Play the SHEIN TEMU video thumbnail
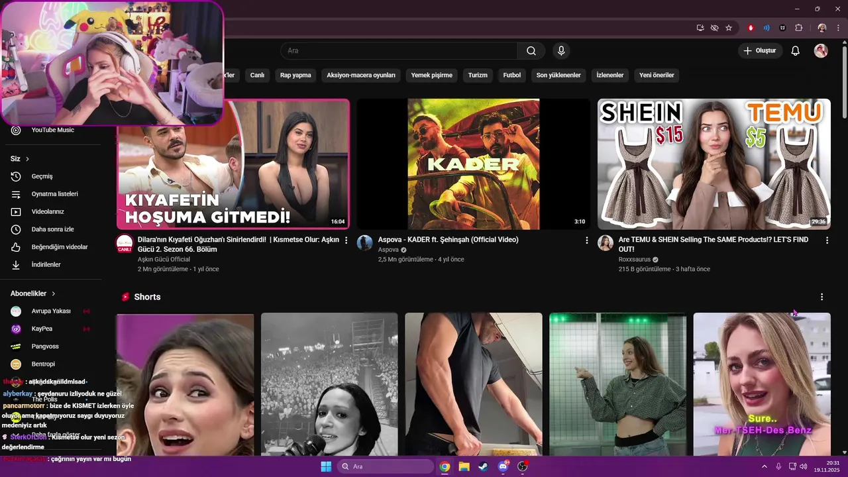This screenshot has width=848, height=477. [x=714, y=164]
